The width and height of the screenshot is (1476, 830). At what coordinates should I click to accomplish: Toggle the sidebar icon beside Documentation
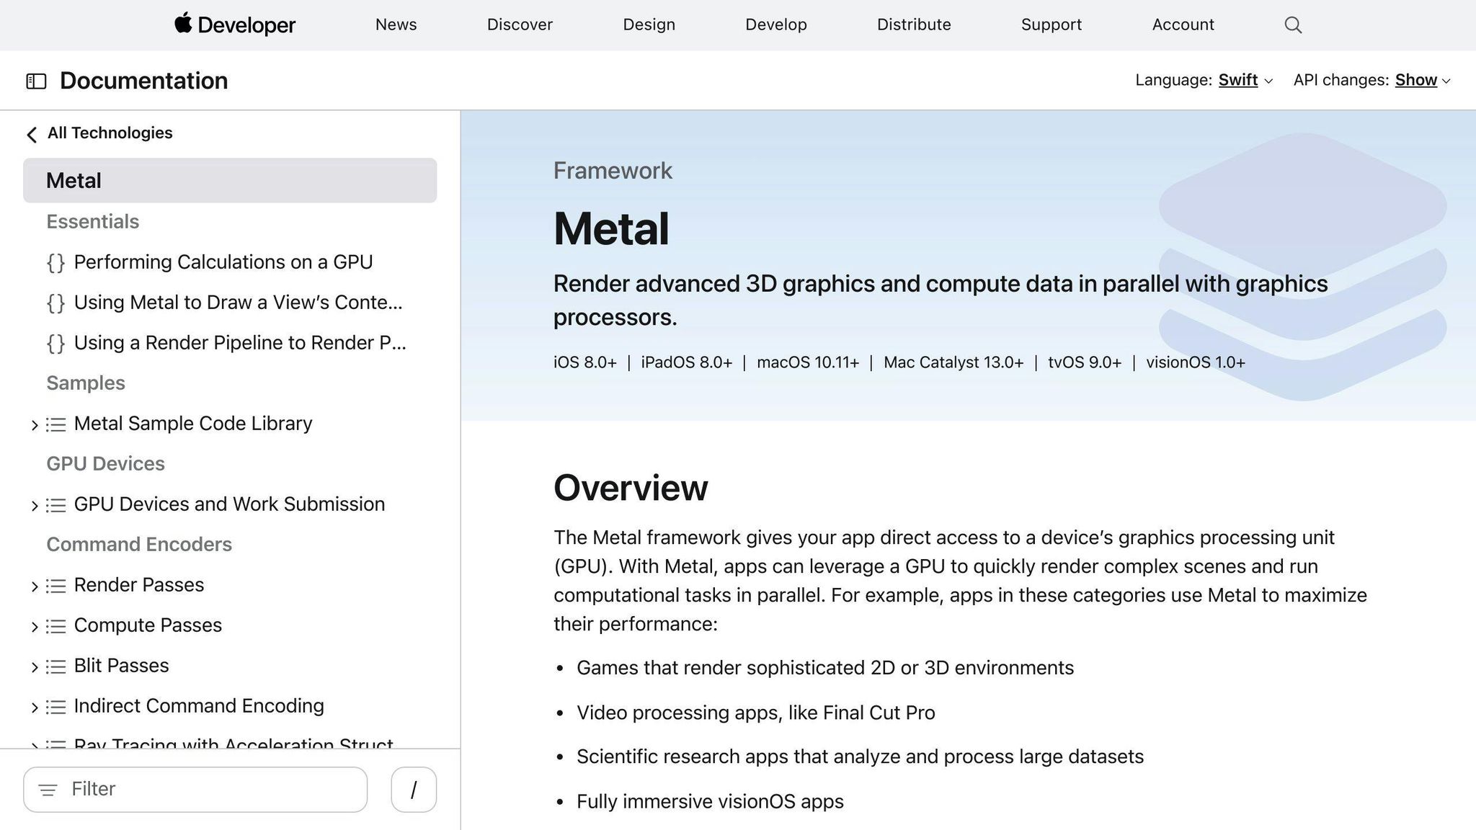[36, 81]
